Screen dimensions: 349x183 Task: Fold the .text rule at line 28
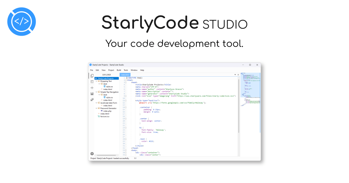126,139
